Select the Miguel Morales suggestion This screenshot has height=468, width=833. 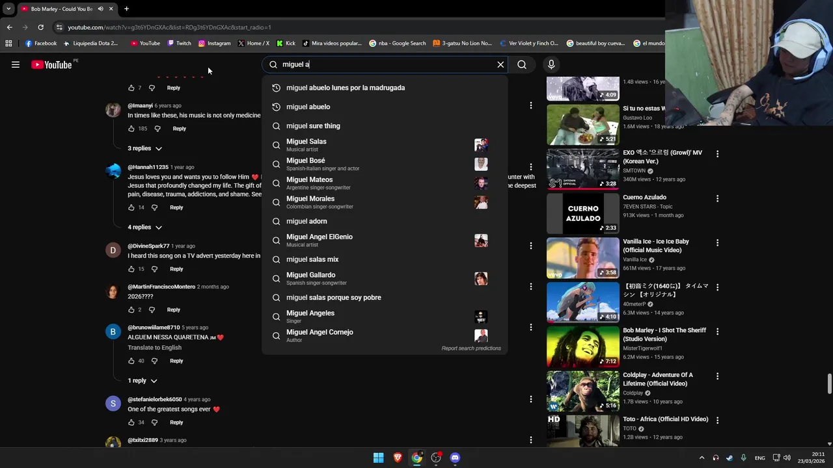click(x=385, y=202)
